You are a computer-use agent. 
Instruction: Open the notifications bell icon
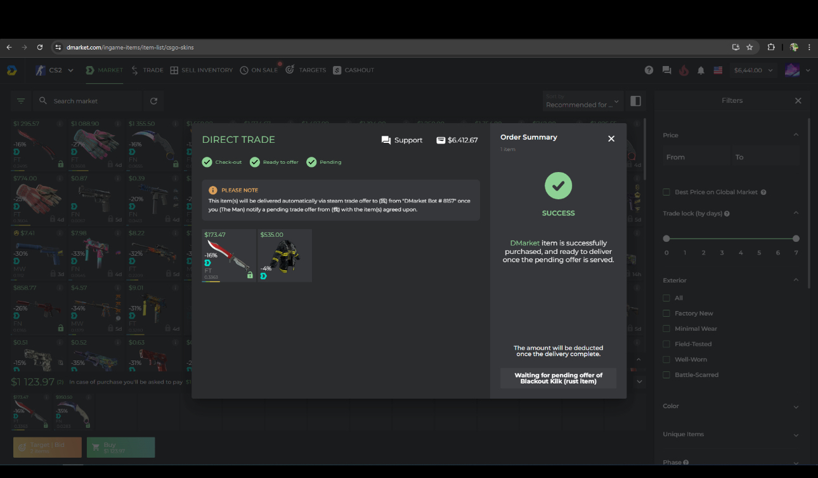coord(701,70)
